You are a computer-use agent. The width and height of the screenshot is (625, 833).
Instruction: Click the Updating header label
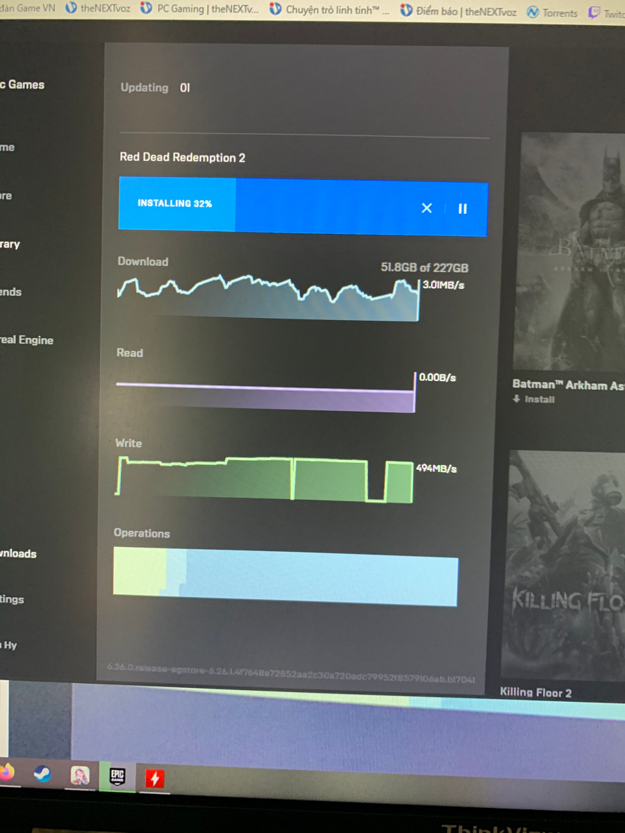(x=144, y=87)
